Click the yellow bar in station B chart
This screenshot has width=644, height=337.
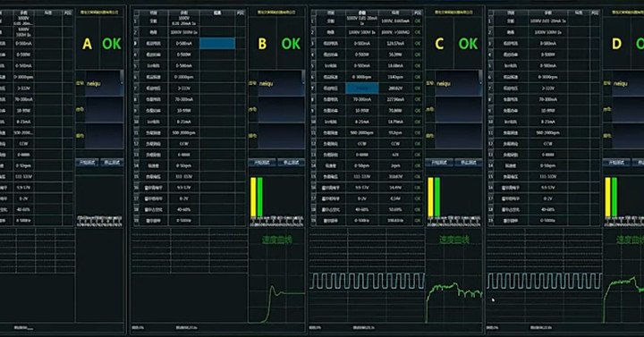[x=253, y=197]
